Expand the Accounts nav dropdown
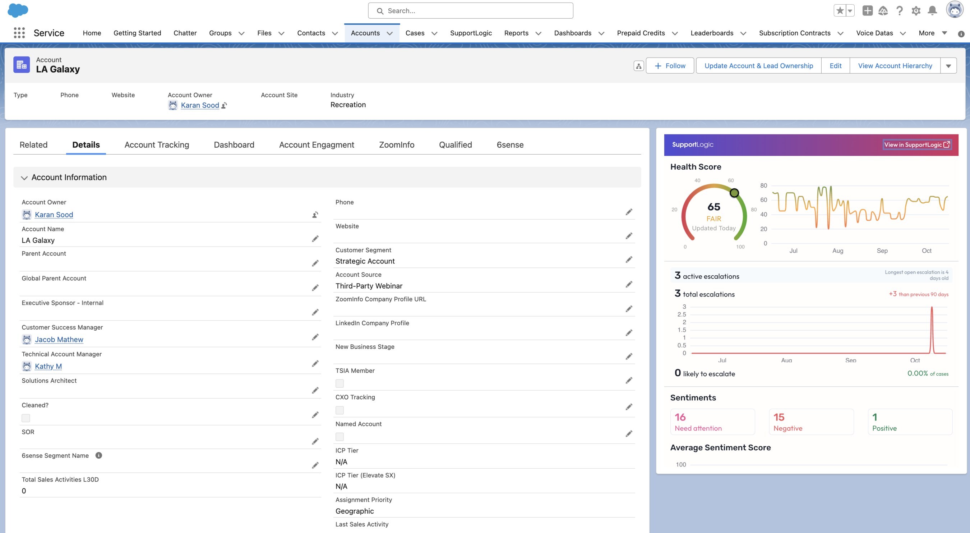The width and height of the screenshot is (970, 533). [x=390, y=33]
